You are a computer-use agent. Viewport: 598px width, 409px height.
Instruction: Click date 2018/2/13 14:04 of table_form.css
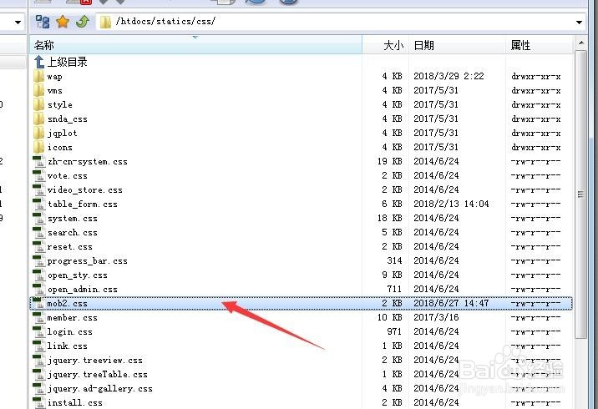(x=451, y=204)
